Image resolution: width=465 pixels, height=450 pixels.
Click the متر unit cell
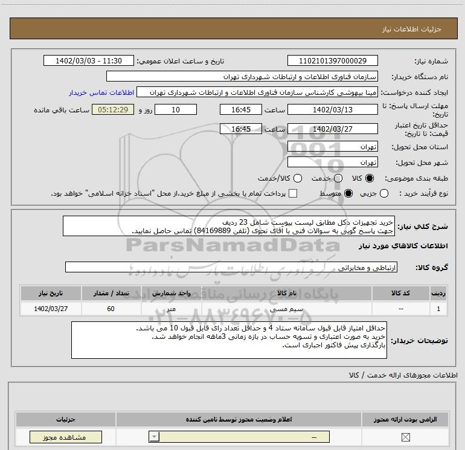coord(171,309)
